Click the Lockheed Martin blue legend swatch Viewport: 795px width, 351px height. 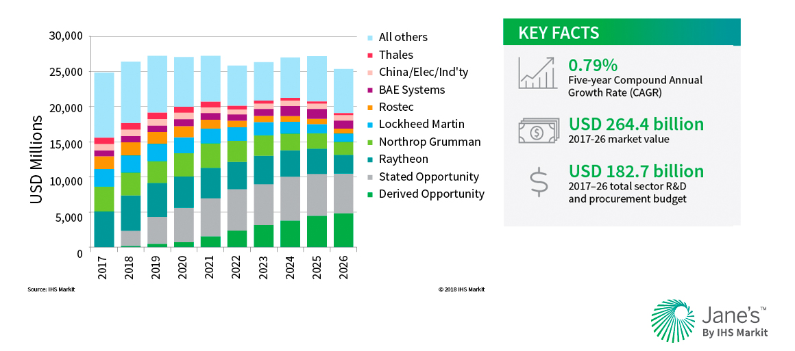(x=370, y=125)
